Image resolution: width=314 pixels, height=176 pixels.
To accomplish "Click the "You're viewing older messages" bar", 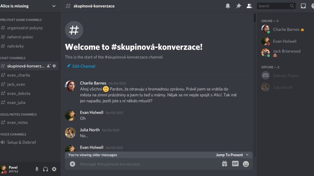I will 159,155.
